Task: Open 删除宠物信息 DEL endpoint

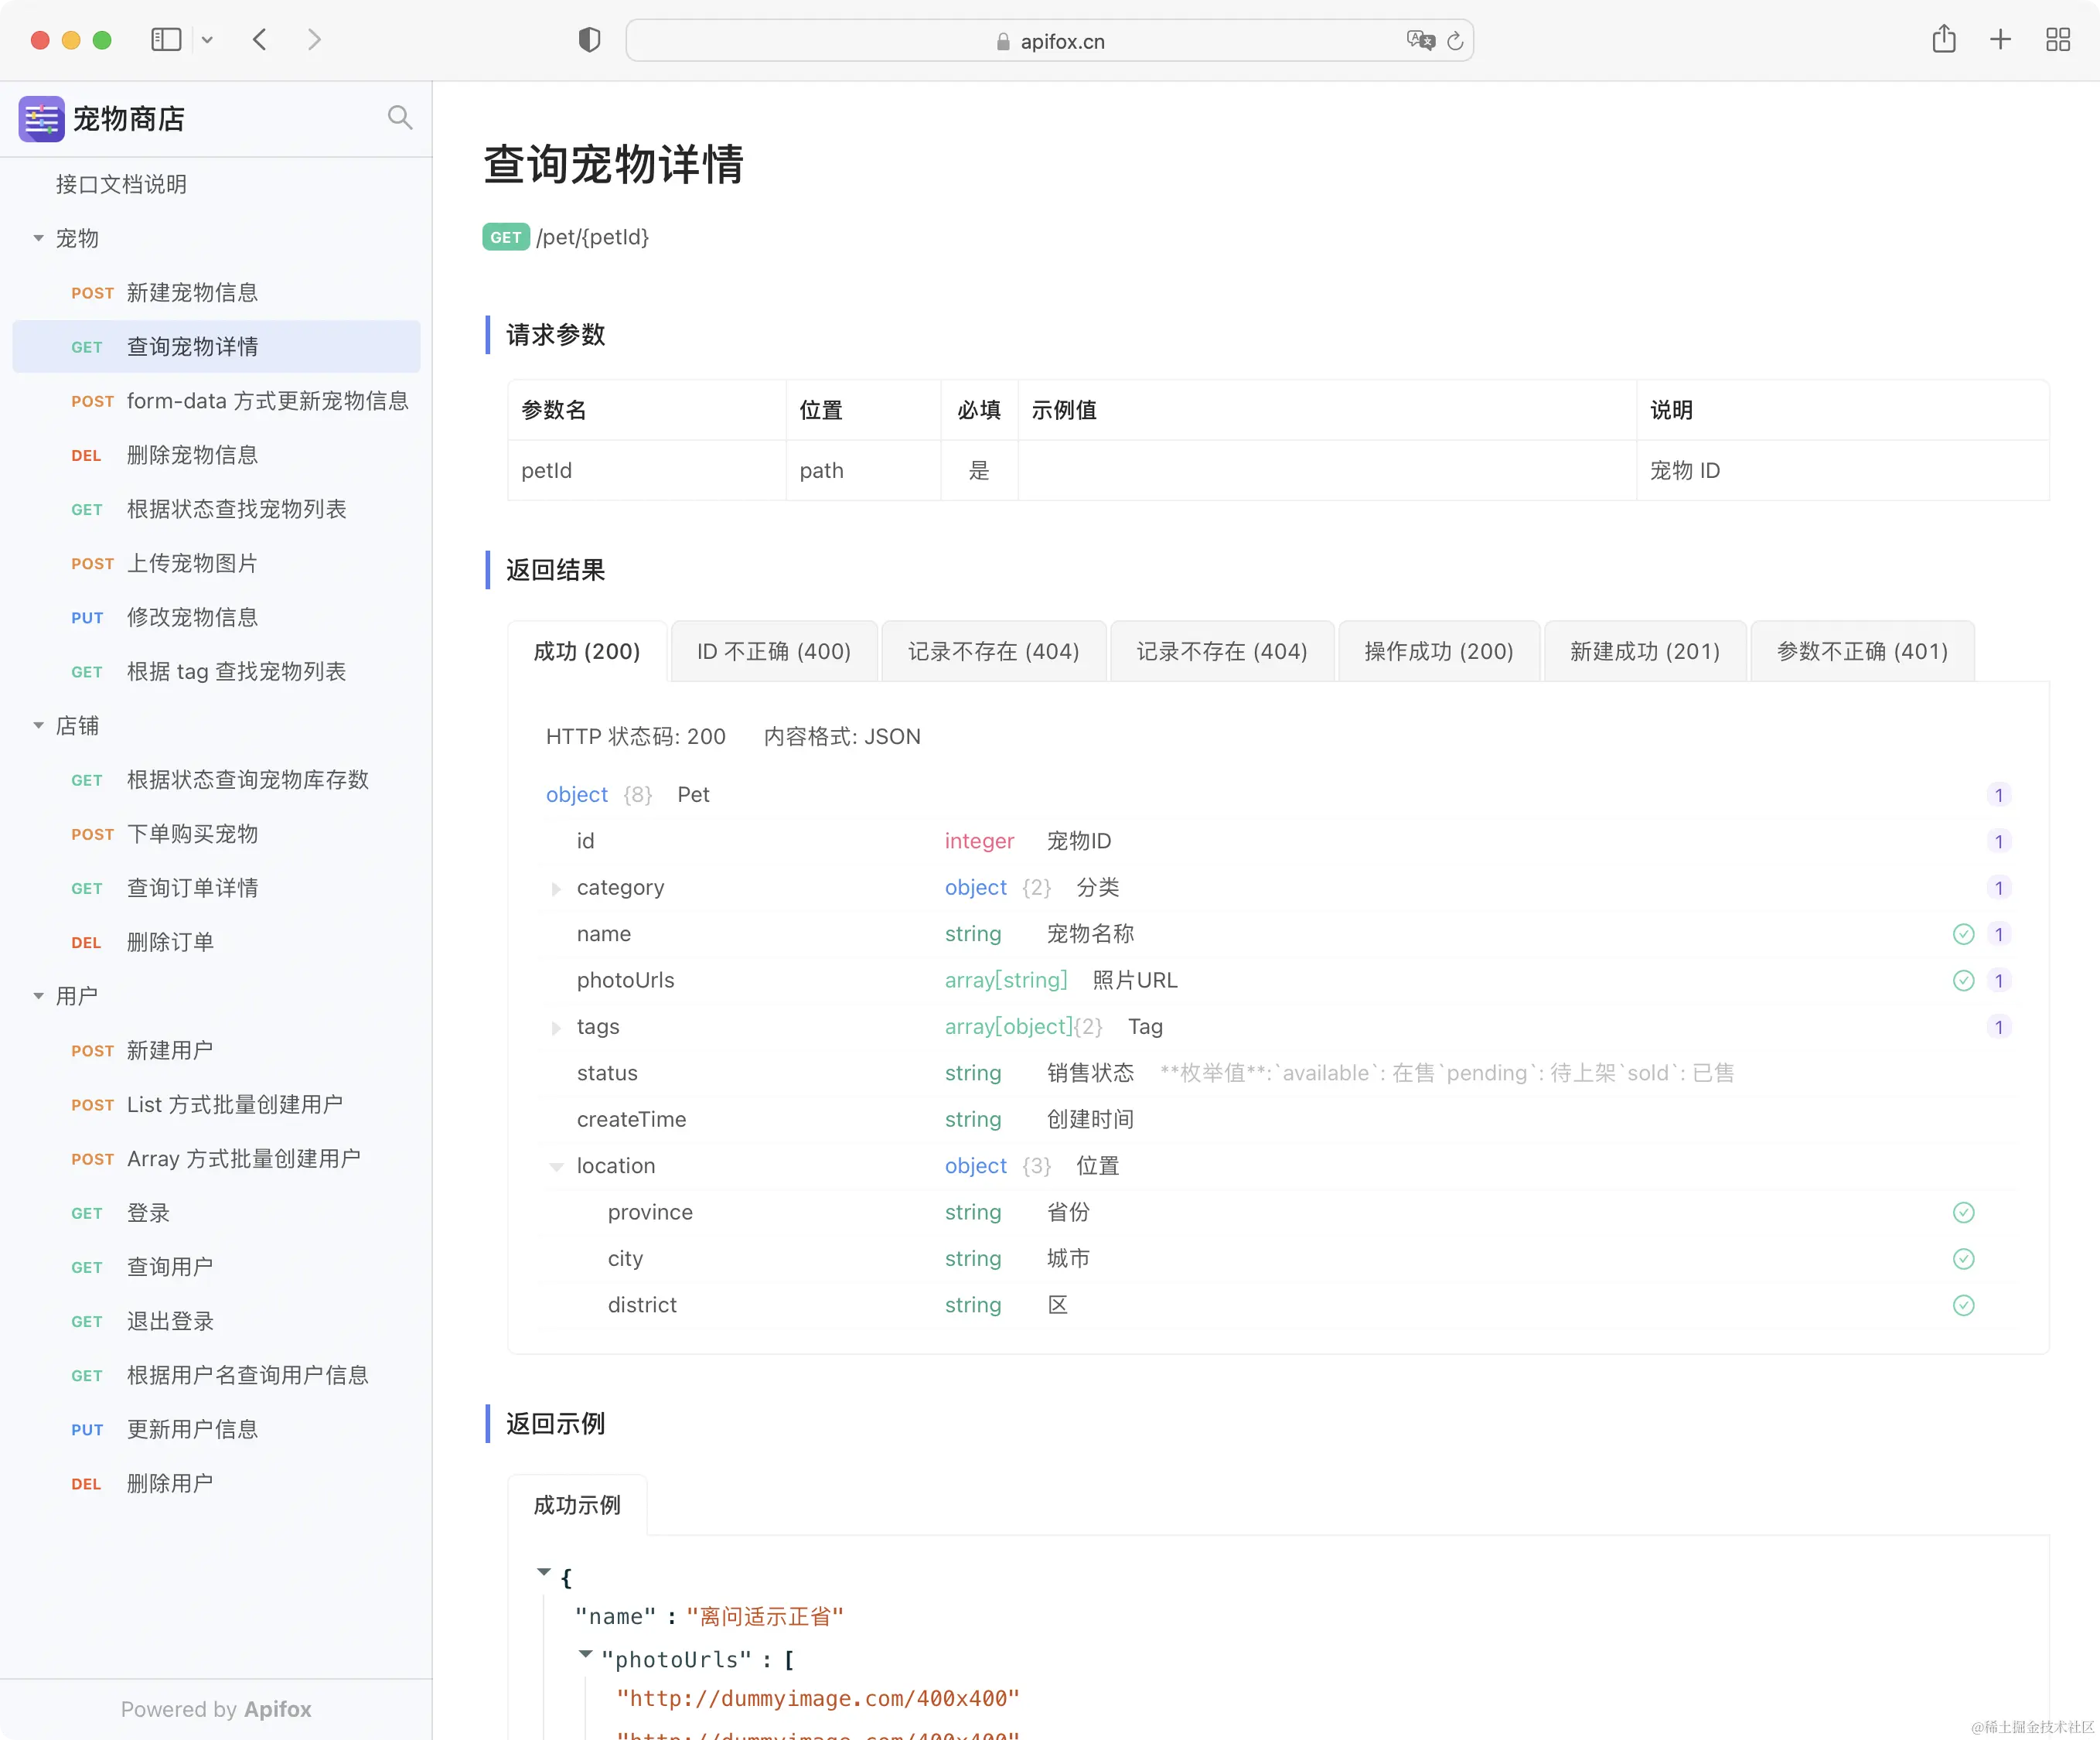Action: click(x=192, y=455)
